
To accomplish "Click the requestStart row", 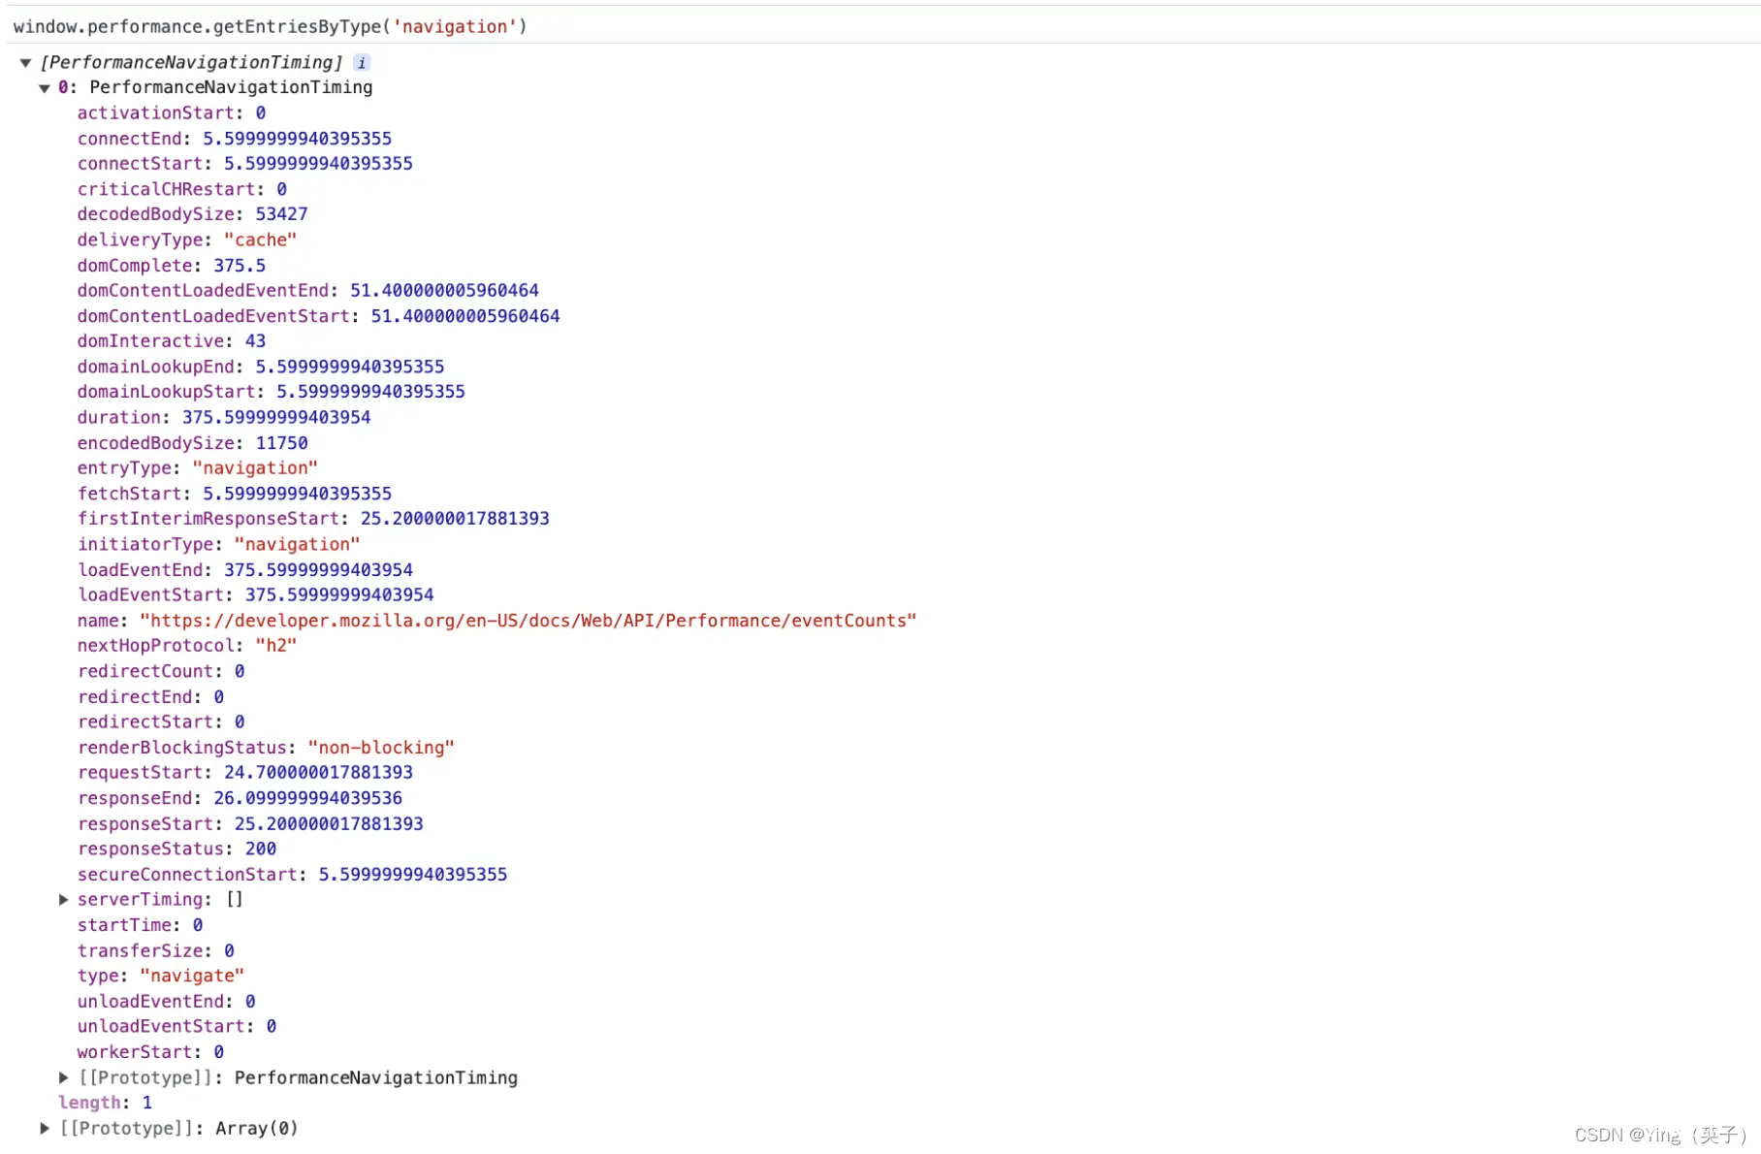I will pos(245,772).
